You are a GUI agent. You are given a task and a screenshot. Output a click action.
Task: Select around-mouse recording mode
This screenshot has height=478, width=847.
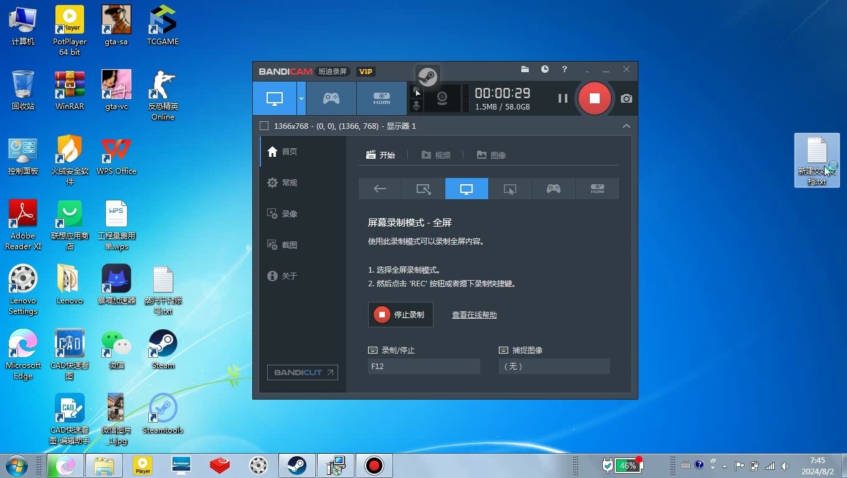[510, 189]
